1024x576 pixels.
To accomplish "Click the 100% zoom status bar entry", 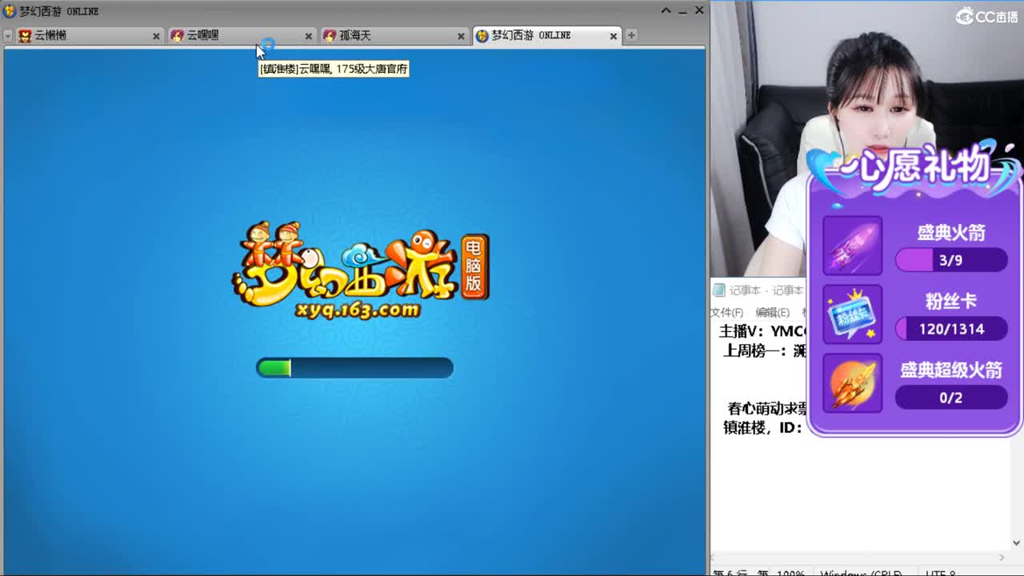I will click(793, 573).
